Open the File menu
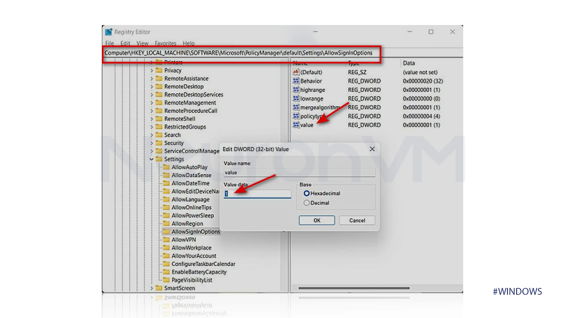565x318 pixels. (109, 43)
